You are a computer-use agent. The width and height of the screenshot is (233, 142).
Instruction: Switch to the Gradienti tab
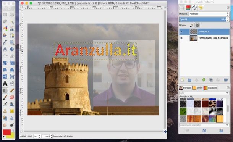click(x=210, y=88)
